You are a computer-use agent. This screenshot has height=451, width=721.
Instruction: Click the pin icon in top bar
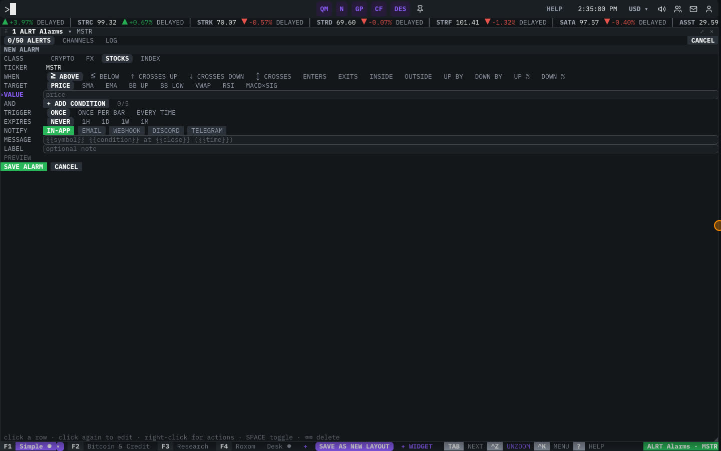(420, 9)
